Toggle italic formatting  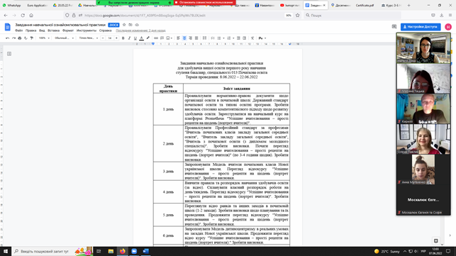(x=129, y=38)
